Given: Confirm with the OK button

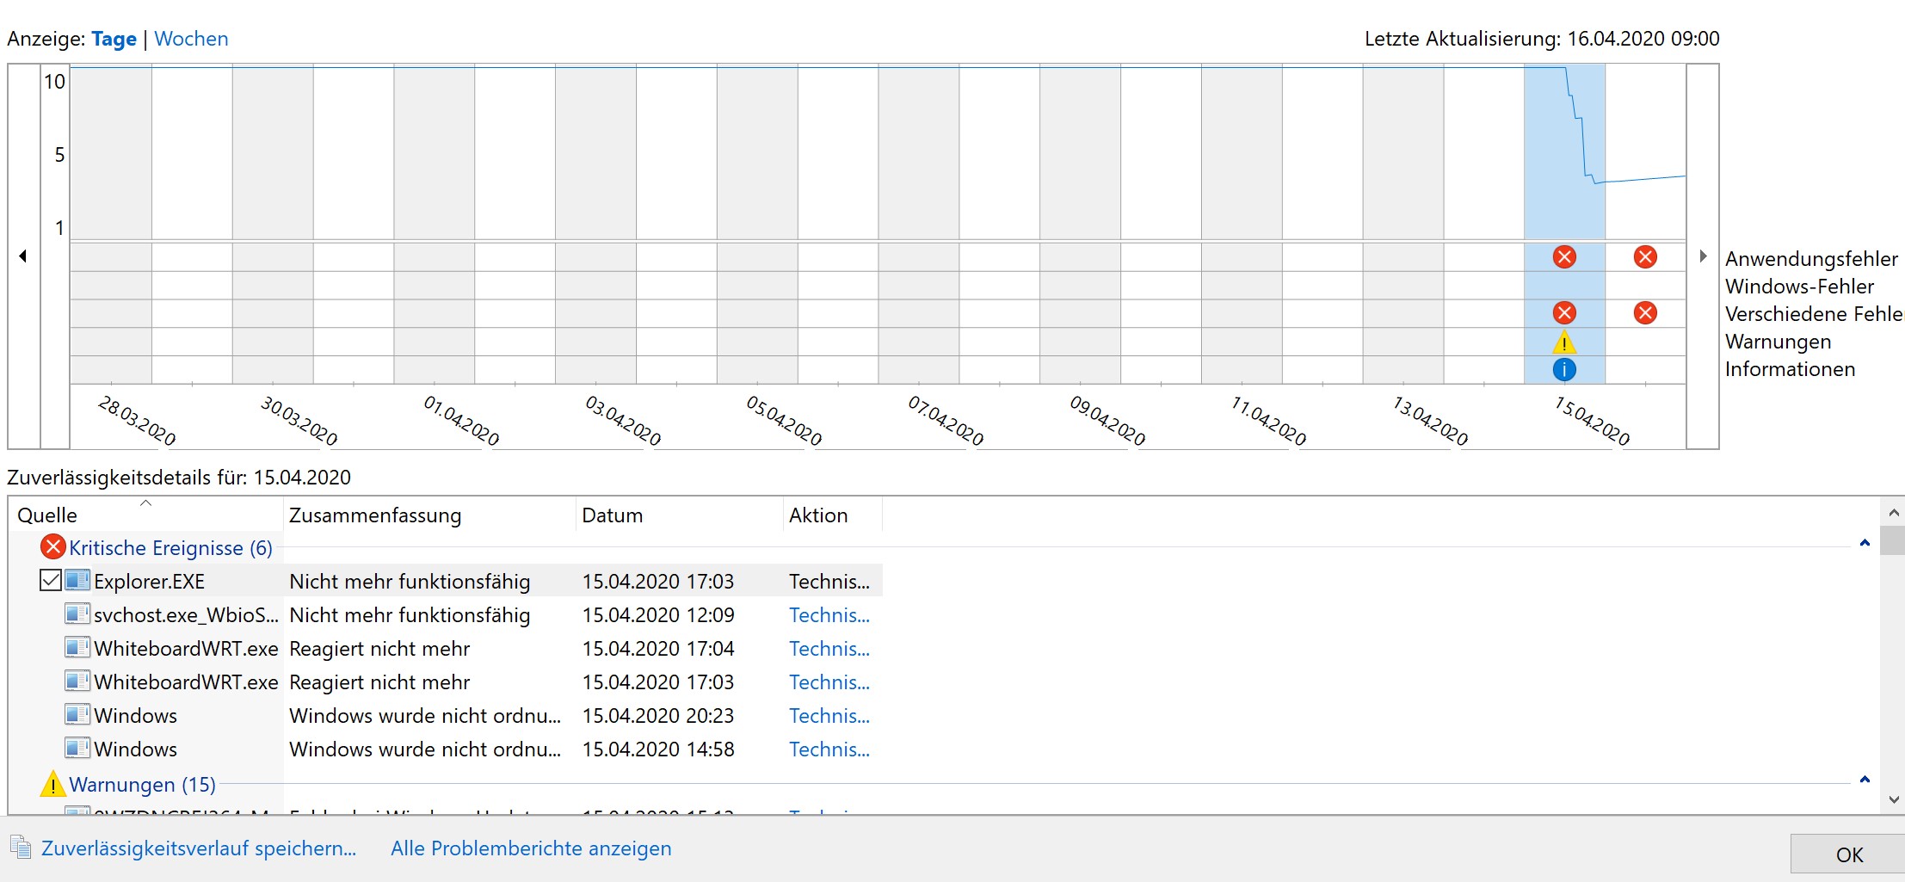Looking at the screenshot, I should point(1848,854).
